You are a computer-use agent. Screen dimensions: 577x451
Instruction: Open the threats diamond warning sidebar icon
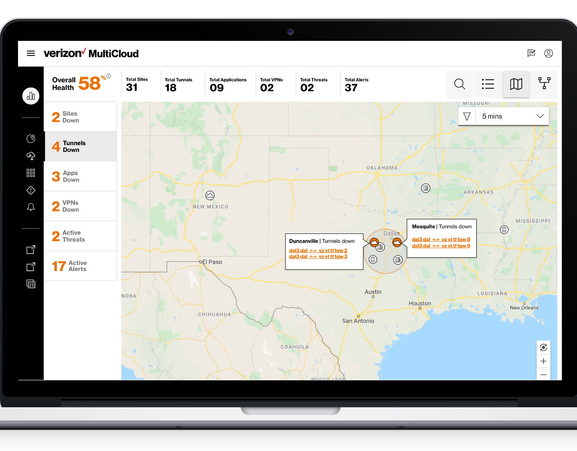coord(31,190)
